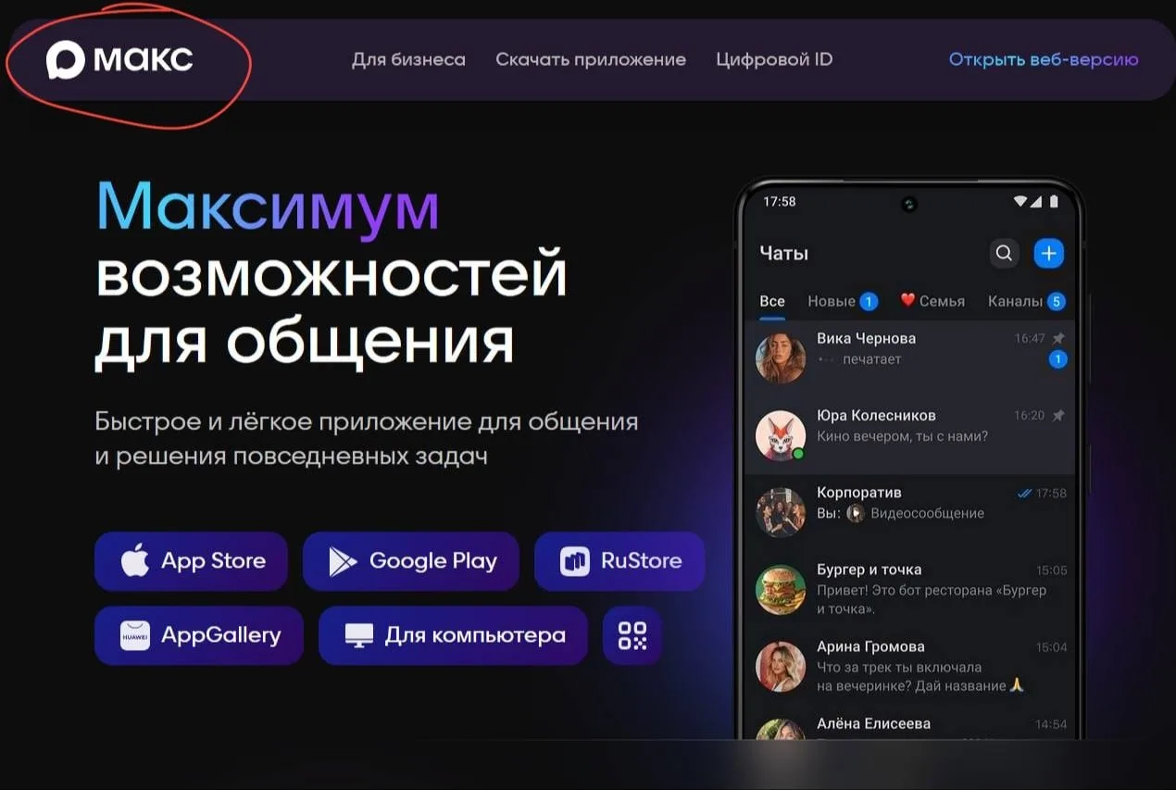Select the Все tab in chats
This screenshot has height=790, width=1176.
click(772, 301)
